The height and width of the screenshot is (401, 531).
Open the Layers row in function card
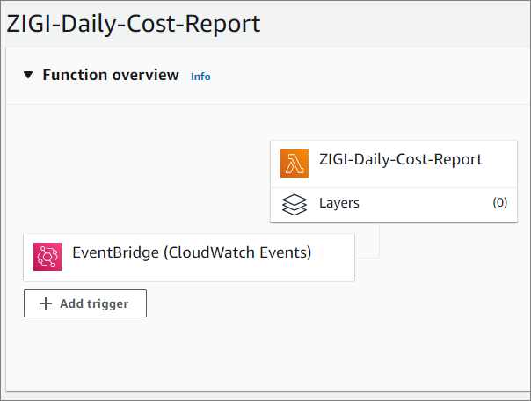click(394, 205)
